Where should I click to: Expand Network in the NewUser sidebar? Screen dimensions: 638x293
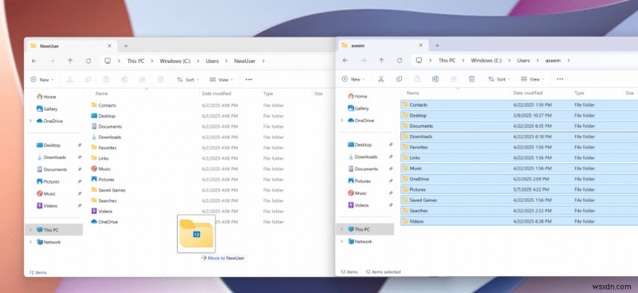[x=30, y=242]
